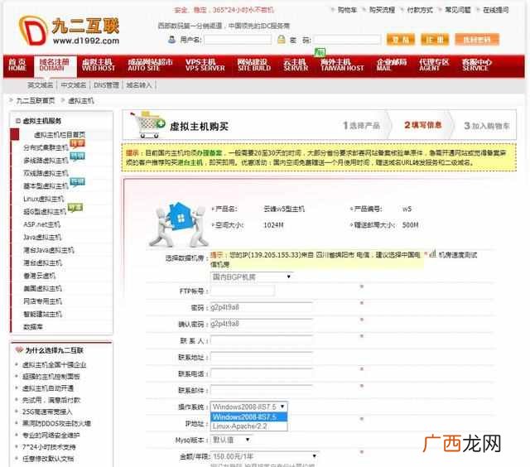Open Linux虚拟主机 in the sidebar
Image resolution: width=530 pixels, height=467 pixels.
43,199
